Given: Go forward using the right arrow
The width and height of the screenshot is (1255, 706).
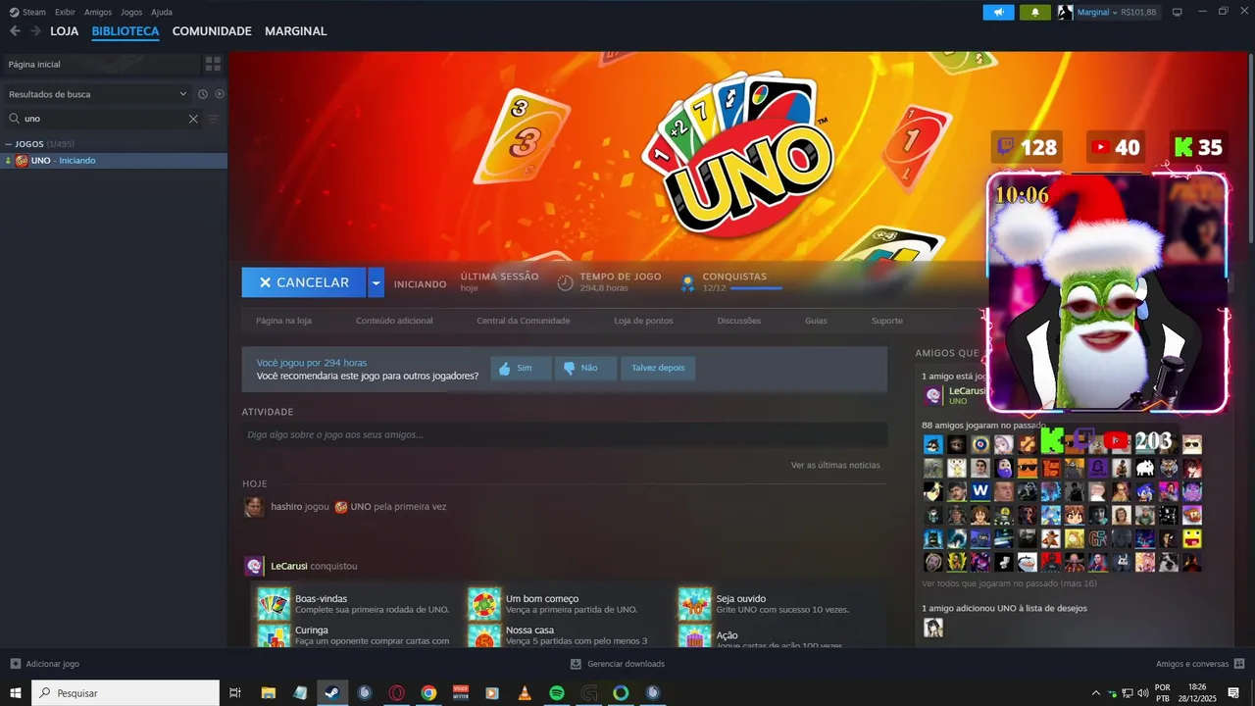Looking at the screenshot, I should pyautogui.click(x=35, y=31).
